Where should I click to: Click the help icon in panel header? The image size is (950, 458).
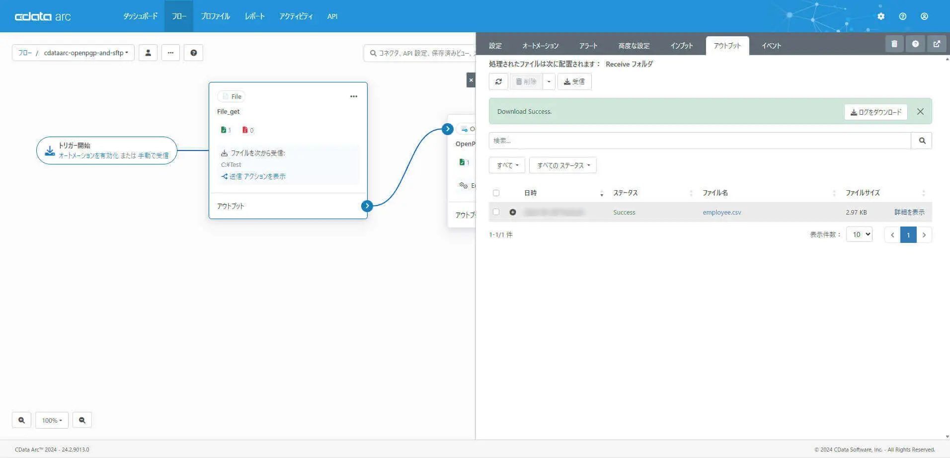point(915,44)
